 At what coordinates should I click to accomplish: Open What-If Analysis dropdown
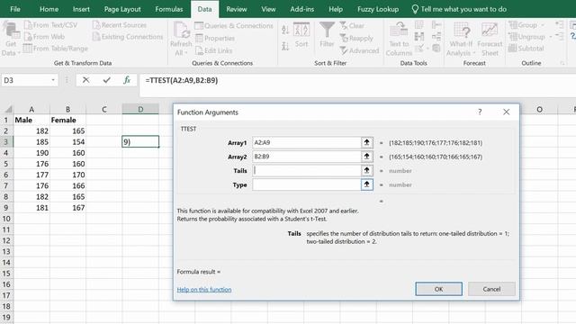coord(461,39)
